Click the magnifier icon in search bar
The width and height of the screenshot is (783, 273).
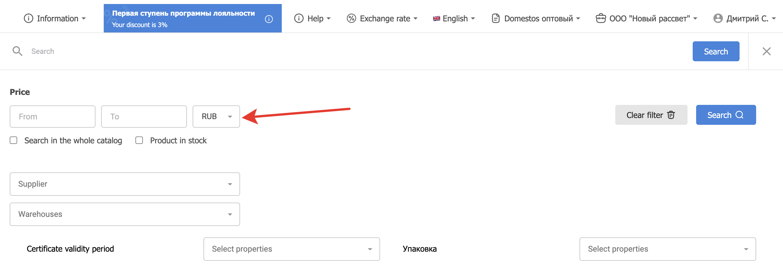[17, 51]
